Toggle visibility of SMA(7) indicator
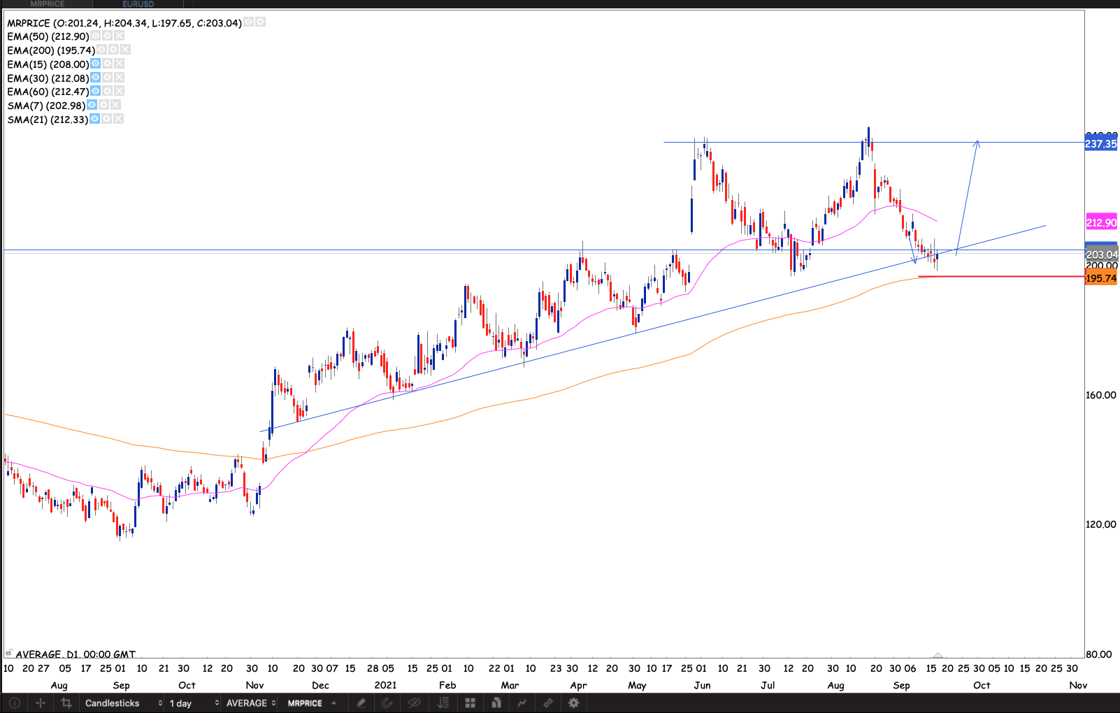 92,106
